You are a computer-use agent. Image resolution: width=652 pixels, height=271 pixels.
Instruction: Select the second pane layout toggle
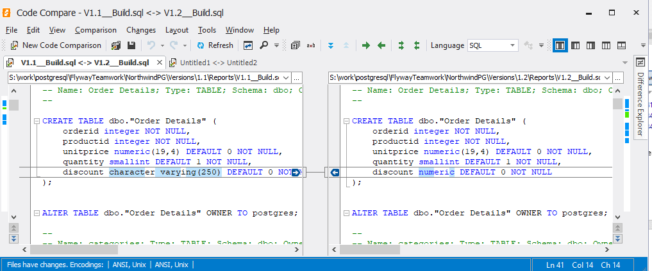coord(576,45)
